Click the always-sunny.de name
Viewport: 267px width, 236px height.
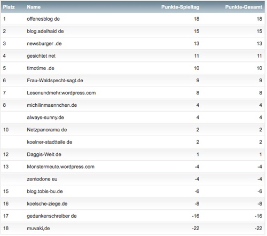click(45, 117)
